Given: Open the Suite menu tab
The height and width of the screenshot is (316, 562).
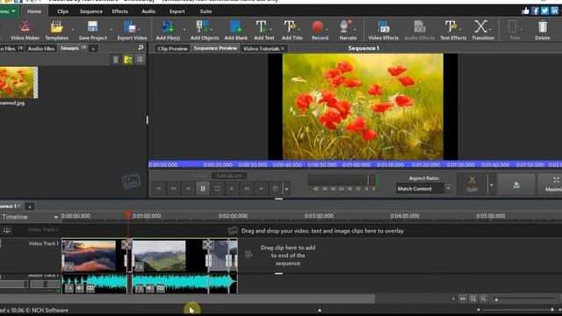Looking at the screenshot, I should click(205, 11).
